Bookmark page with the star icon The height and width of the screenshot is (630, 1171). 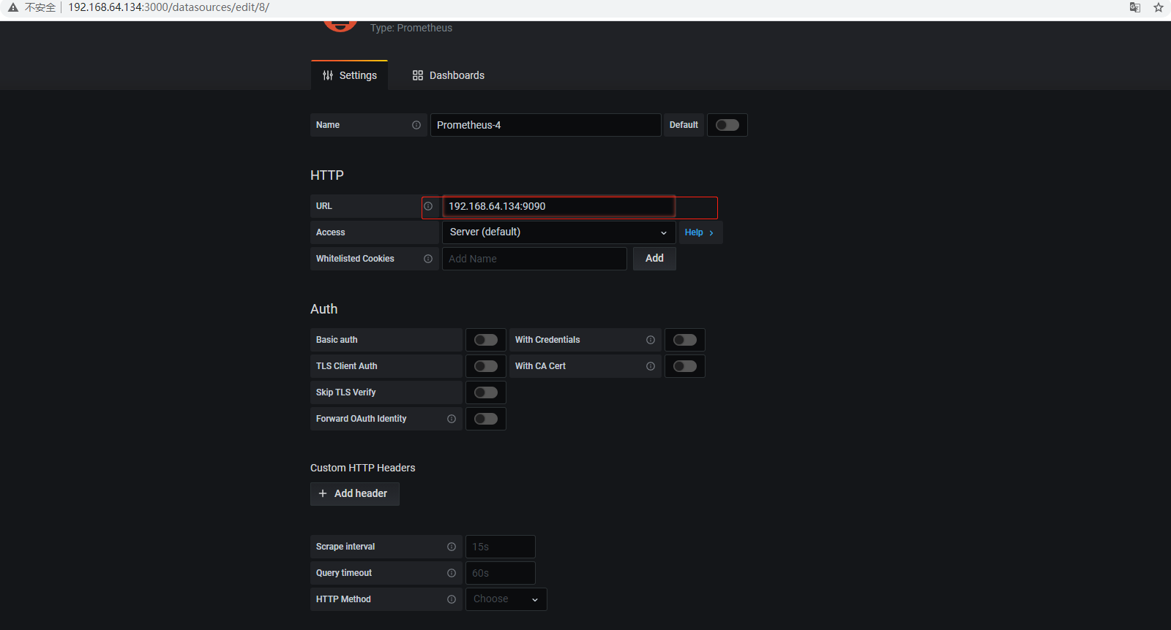[1159, 7]
